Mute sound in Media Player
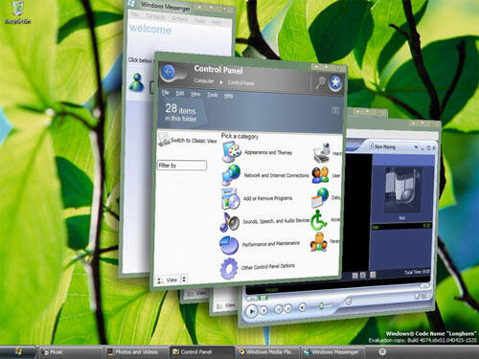 pyautogui.click(x=302, y=307)
